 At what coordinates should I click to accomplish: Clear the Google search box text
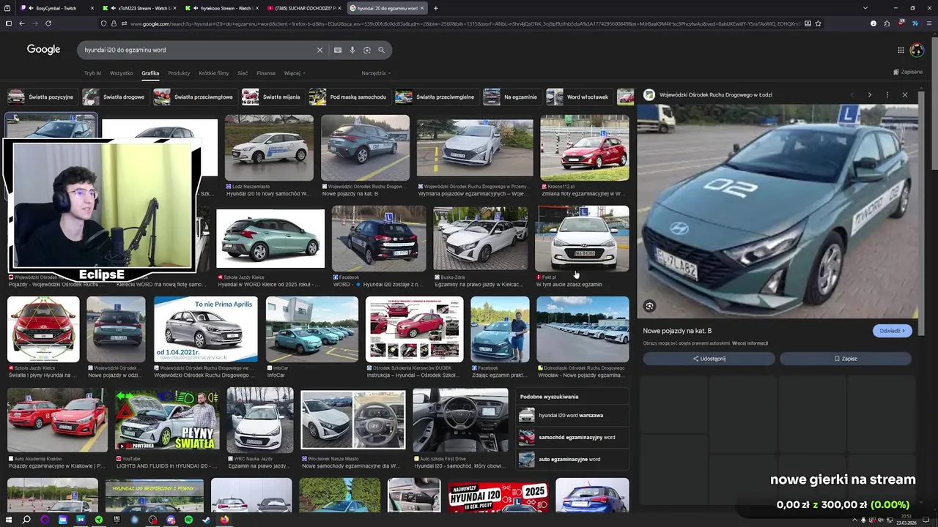click(320, 50)
